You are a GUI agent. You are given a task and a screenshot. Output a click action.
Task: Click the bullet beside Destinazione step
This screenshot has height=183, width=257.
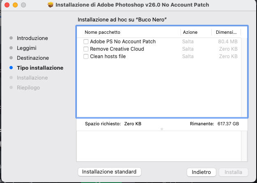[11, 58]
